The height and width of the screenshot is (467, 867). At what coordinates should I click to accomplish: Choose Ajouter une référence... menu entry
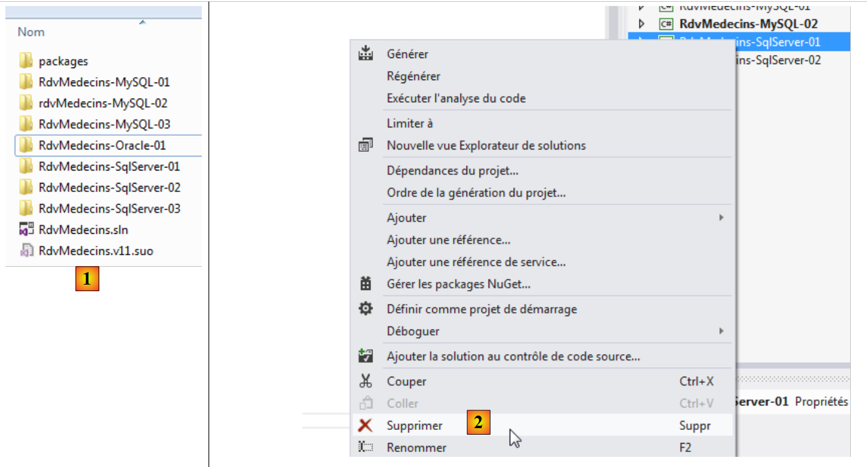448,240
